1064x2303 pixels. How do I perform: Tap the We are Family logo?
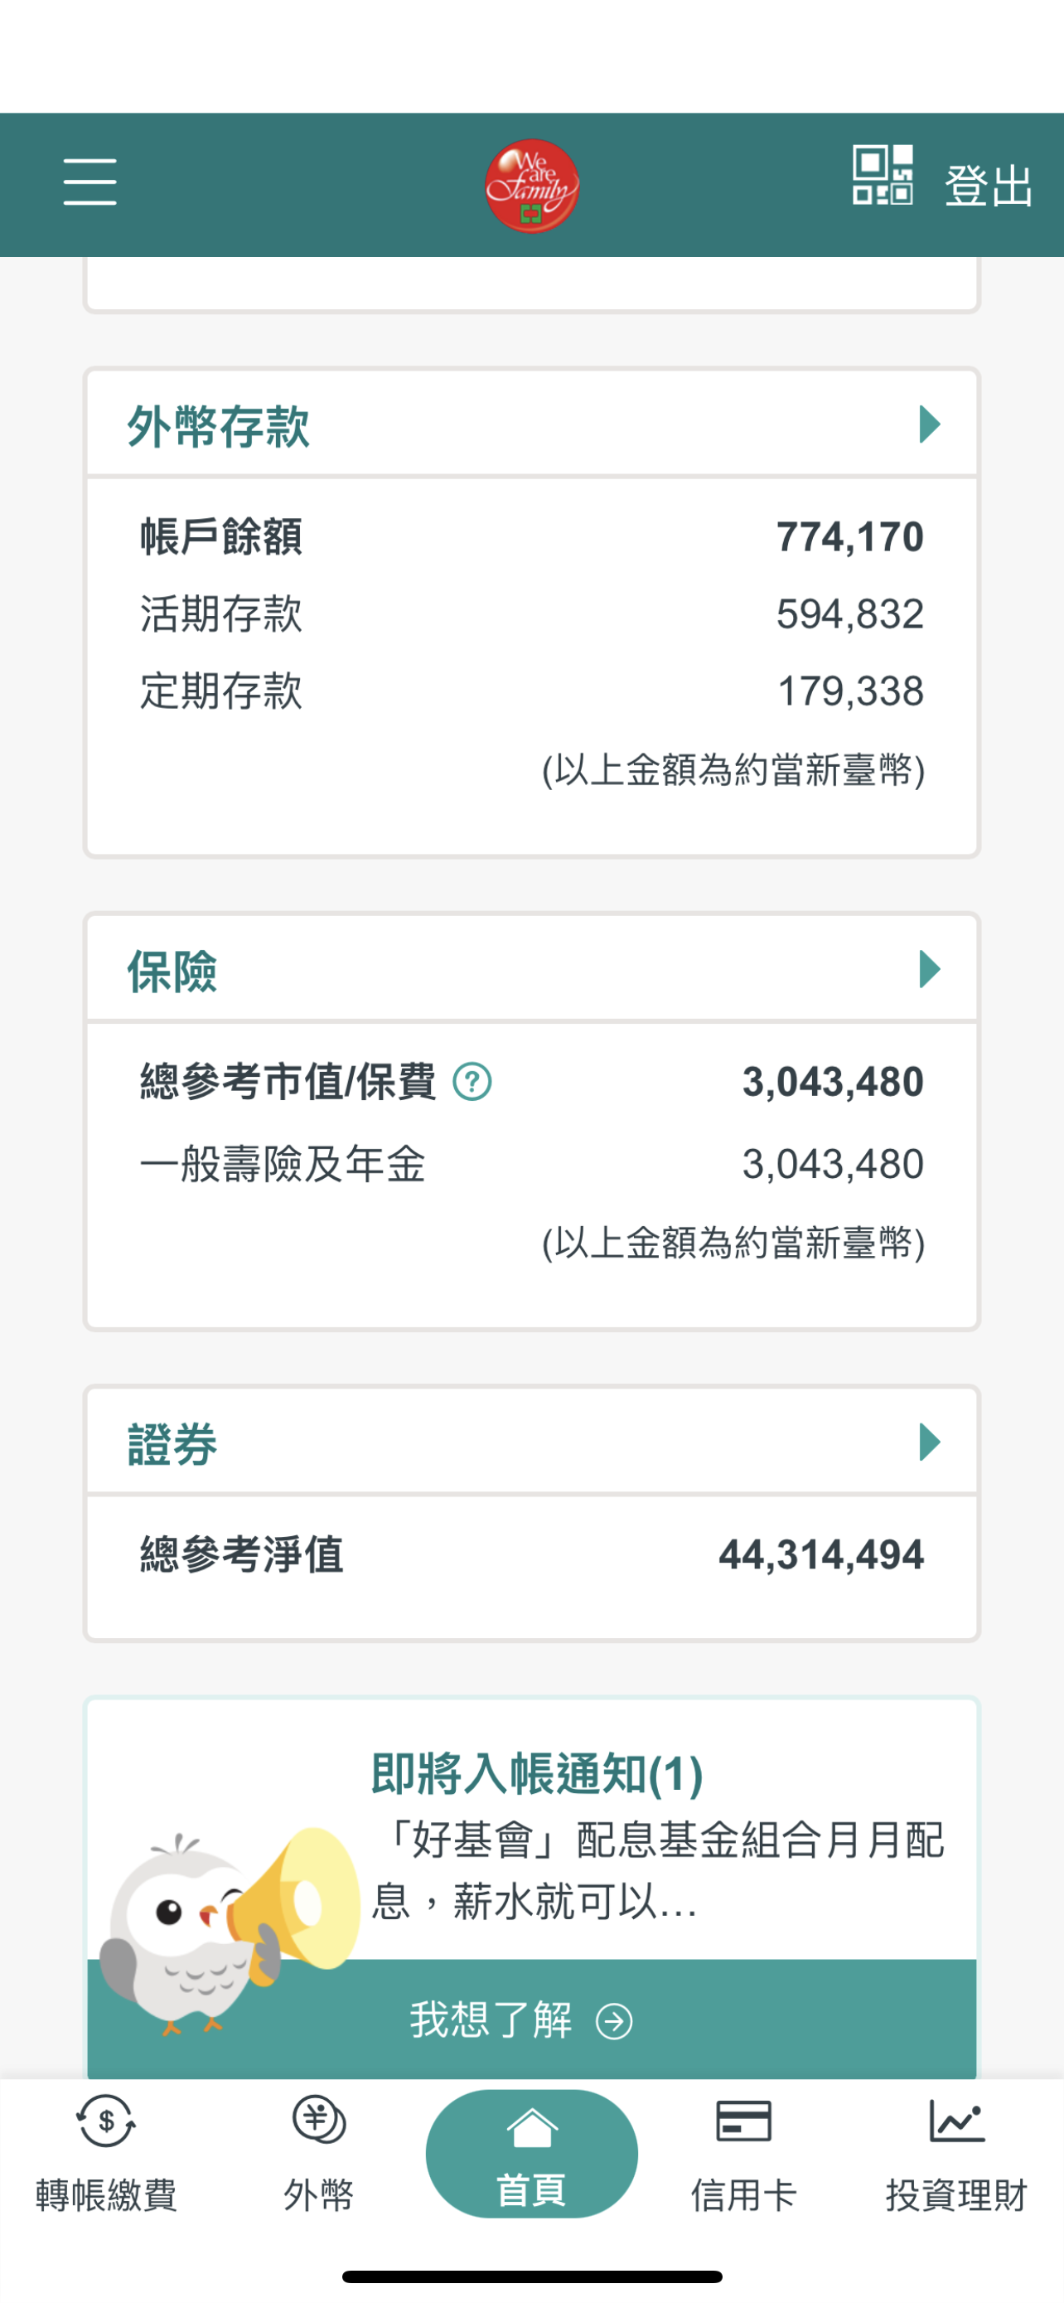click(531, 185)
